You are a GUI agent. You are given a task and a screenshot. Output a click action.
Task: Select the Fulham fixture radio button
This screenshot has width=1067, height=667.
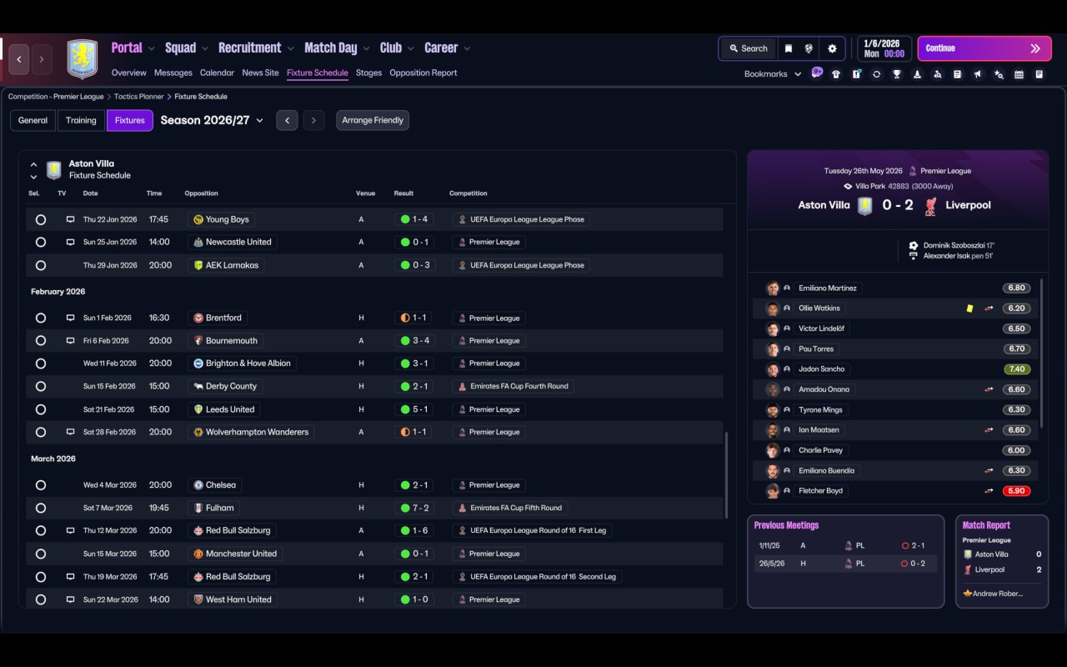coord(41,508)
